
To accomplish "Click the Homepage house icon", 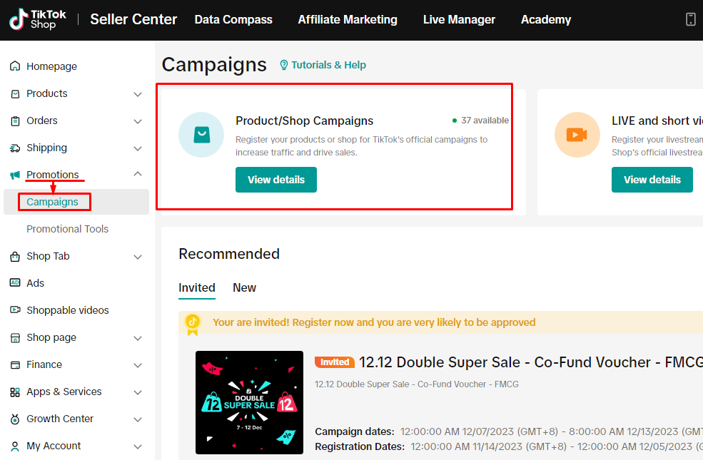I will (15, 66).
